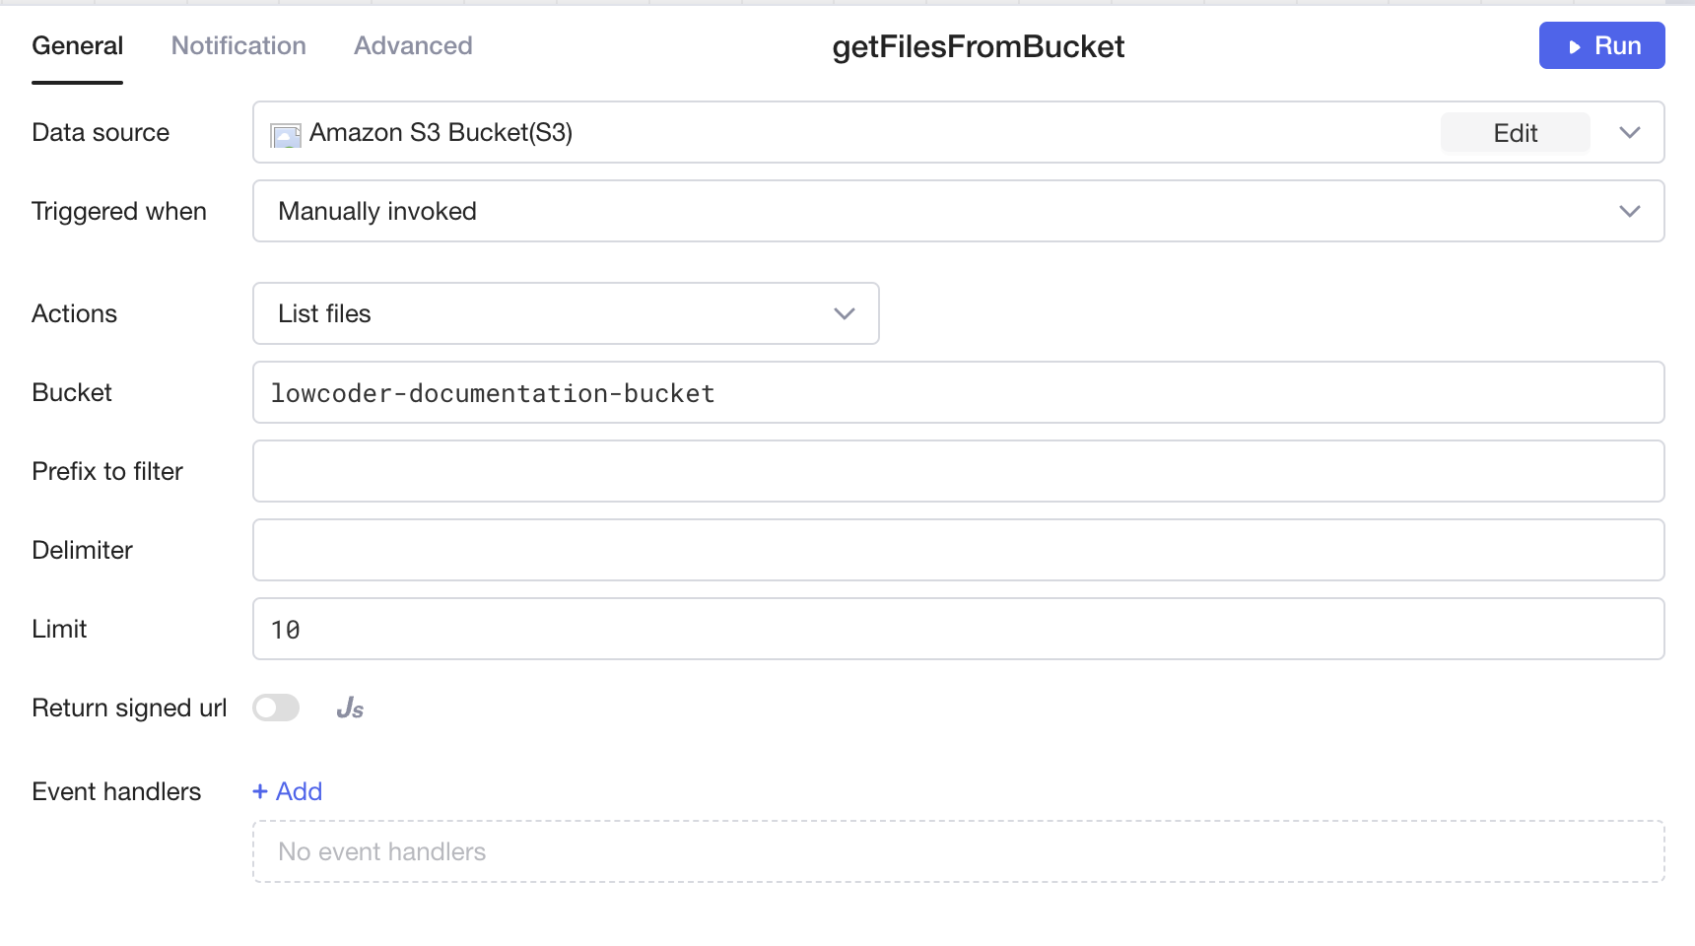
Task: Click the Edit data source button
Action: click(x=1515, y=133)
